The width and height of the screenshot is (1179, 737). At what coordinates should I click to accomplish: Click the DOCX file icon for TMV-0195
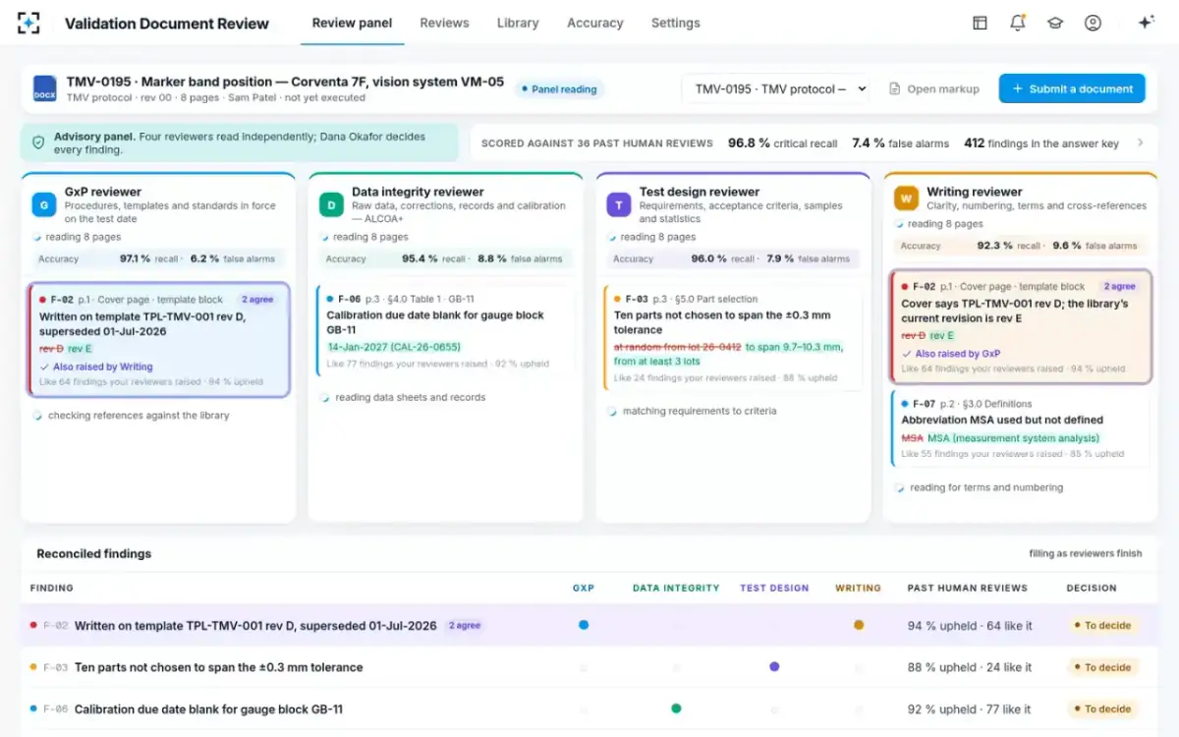point(45,88)
